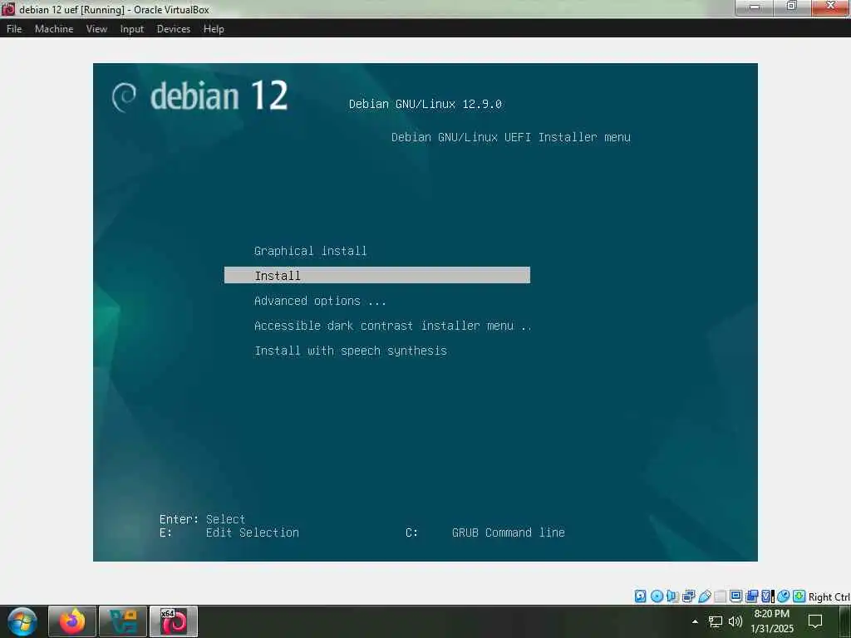
Task: Click the network tray icon
Action: 716,621
